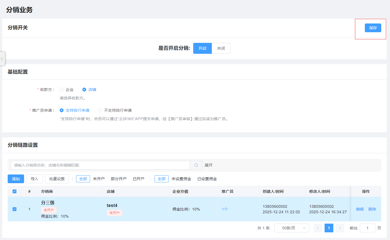Uncheck the checkbox for the 分三级 row
The width and height of the screenshot is (390, 240).
point(15,209)
